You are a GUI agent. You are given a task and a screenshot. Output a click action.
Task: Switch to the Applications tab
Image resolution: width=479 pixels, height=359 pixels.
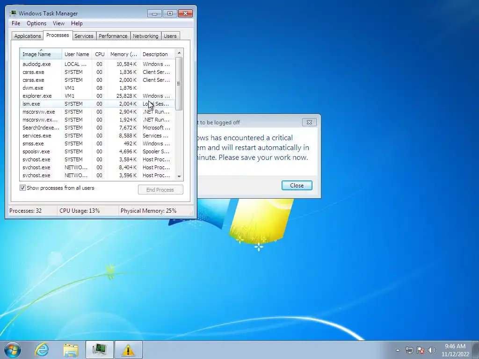[28, 36]
